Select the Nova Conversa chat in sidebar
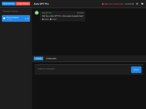 16,19
